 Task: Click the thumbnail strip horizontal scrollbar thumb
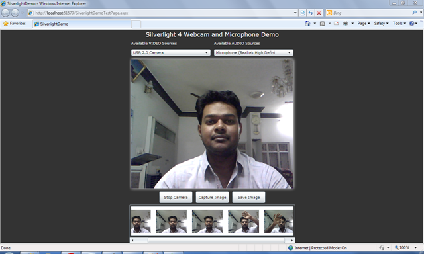click(x=217, y=240)
